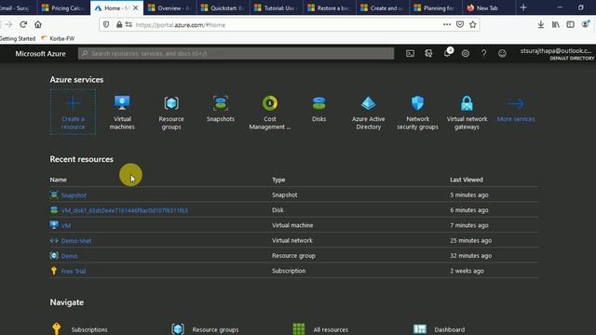This screenshot has width=596, height=335.
Task: Click Last Viewed column header
Action: click(x=467, y=180)
